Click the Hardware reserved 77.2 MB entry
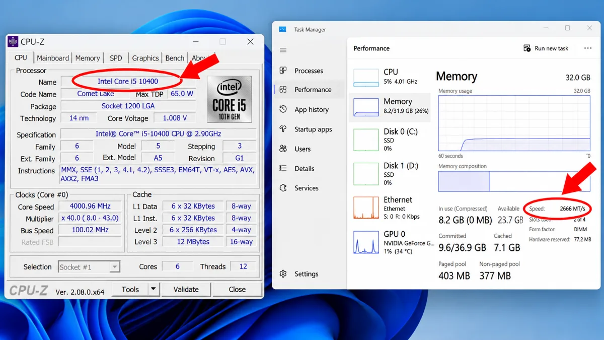This screenshot has height=340, width=604. (x=560, y=240)
